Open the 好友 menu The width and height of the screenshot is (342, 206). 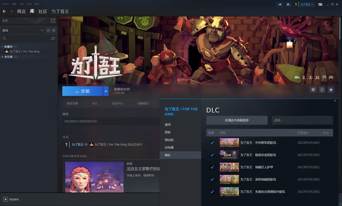(x=22, y=4)
